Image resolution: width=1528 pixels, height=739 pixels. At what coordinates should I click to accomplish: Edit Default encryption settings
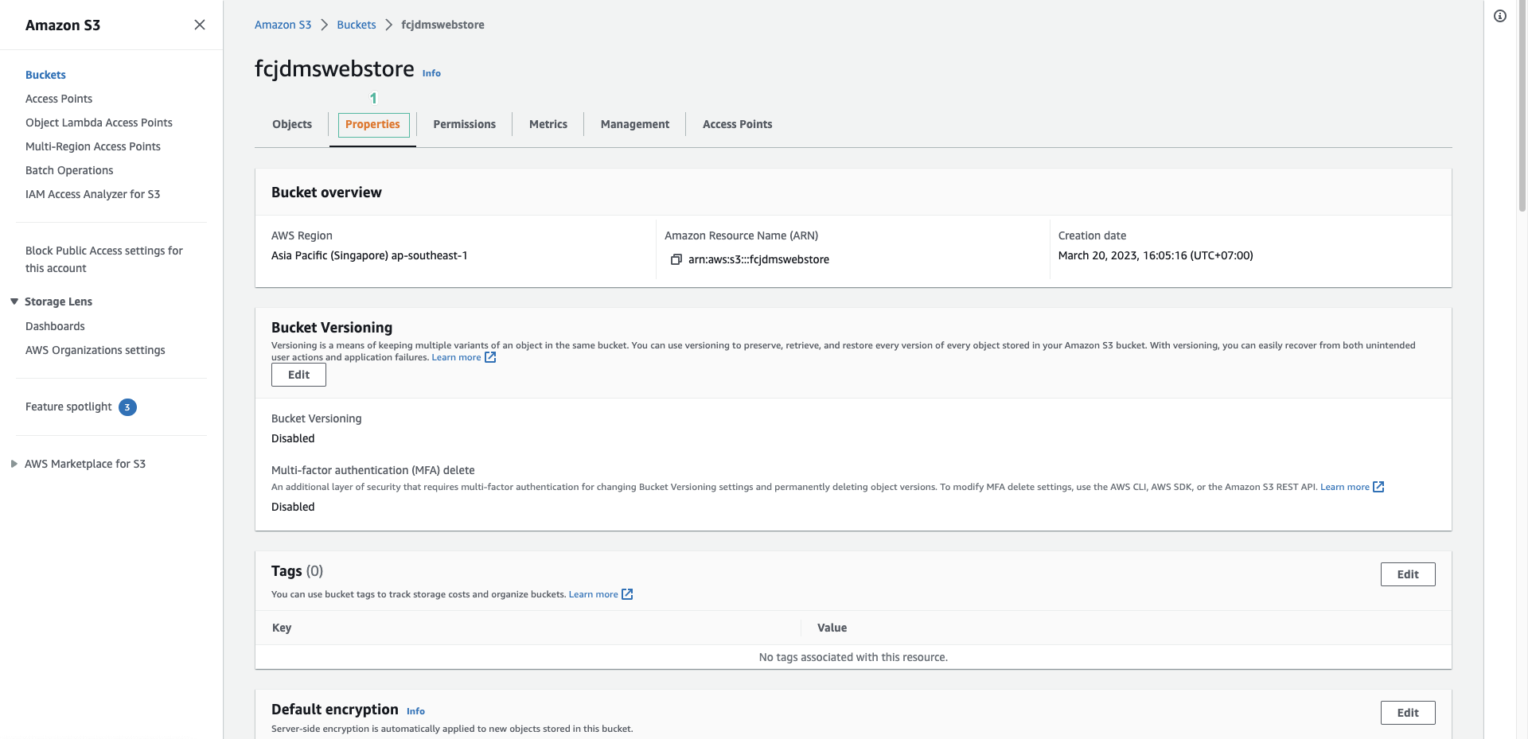(1408, 713)
